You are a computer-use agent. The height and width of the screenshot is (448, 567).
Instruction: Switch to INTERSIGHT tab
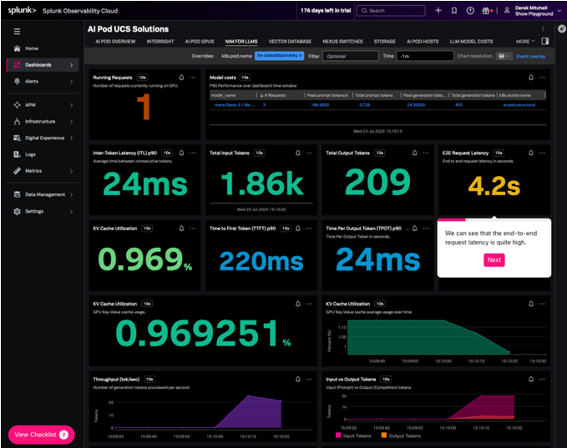pyautogui.click(x=160, y=42)
